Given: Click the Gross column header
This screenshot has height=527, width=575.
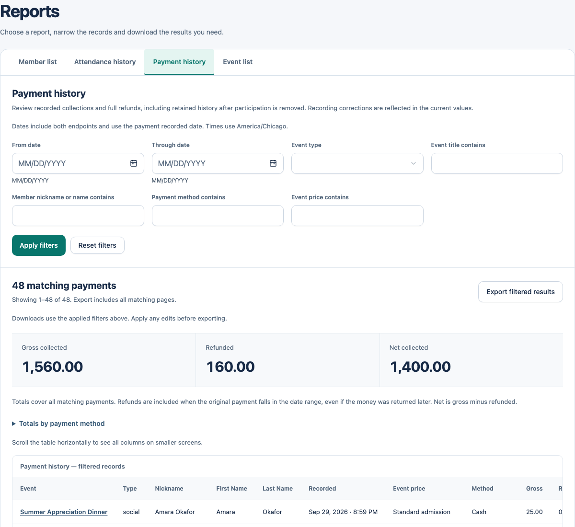Looking at the screenshot, I should click(x=534, y=489).
